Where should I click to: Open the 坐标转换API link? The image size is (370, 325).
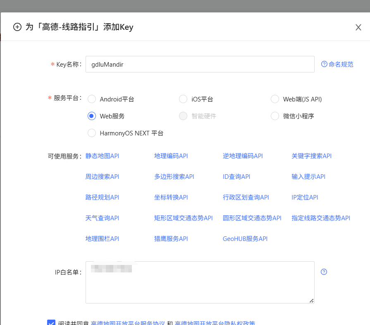point(171,197)
